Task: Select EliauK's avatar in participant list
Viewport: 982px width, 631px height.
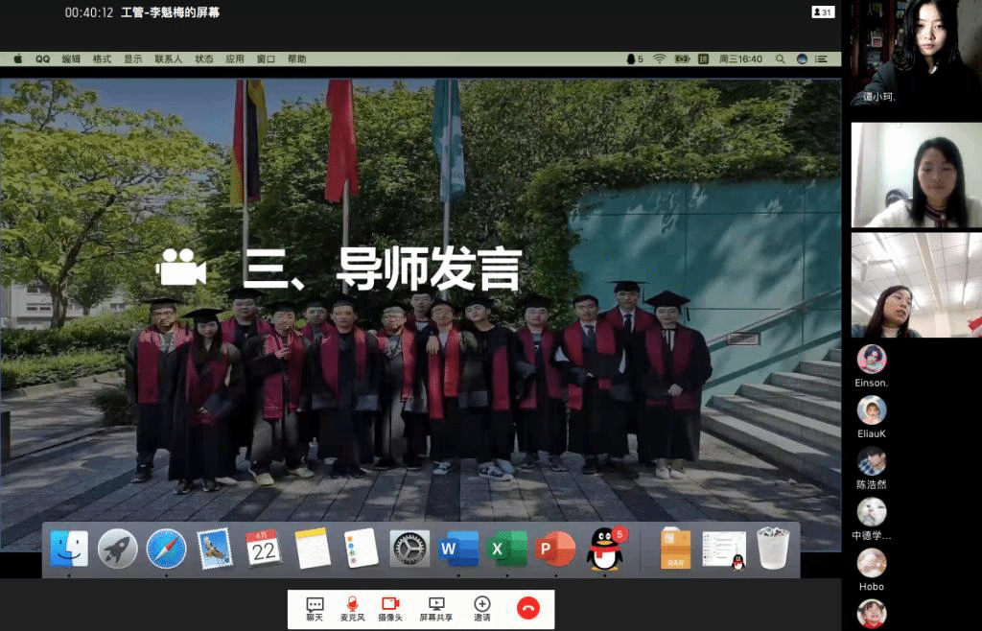Action: (872, 410)
